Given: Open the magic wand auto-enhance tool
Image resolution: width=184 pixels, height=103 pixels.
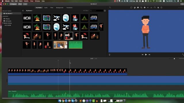Looking at the screenshot, I should pyautogui.click(x=110, y=8).
